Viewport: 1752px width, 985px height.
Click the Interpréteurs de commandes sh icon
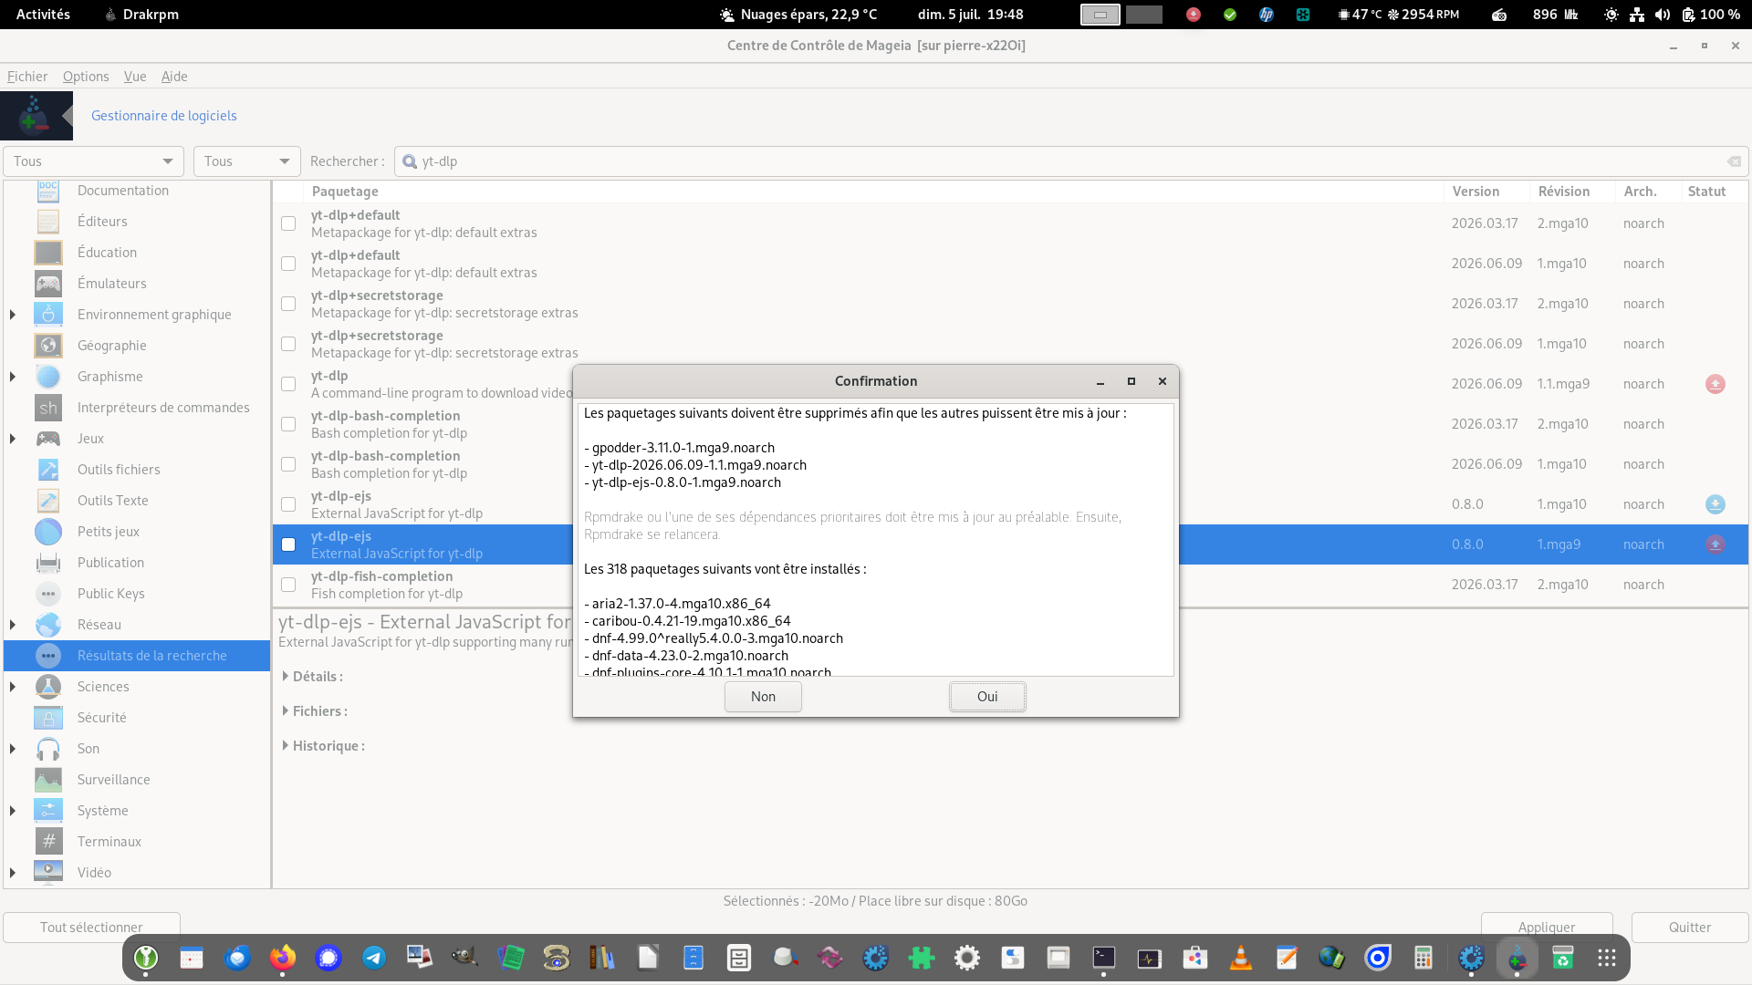[x=48, y=408]
